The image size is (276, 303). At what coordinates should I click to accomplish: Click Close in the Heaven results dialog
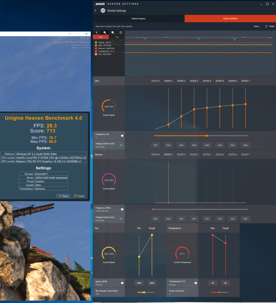pyautogui.click(x=79, y=196)
